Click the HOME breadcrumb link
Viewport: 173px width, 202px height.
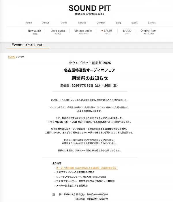click(12, 57)
